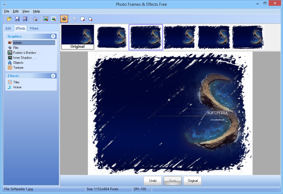Choose the Inner Shadow item
The image size is (283, 194).
click(x=22, y=57)
